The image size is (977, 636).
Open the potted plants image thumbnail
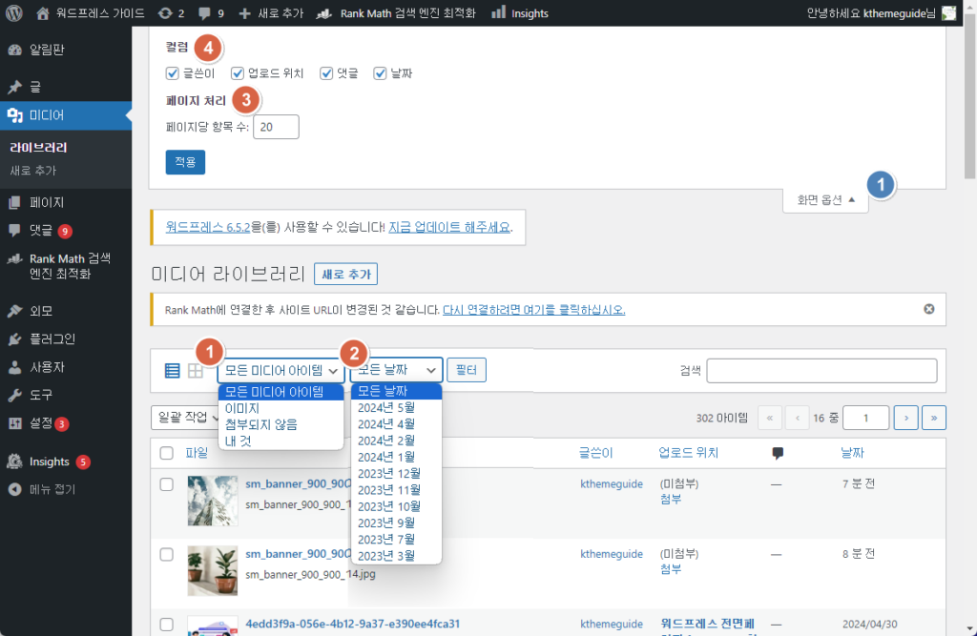(x=213, y=570)
